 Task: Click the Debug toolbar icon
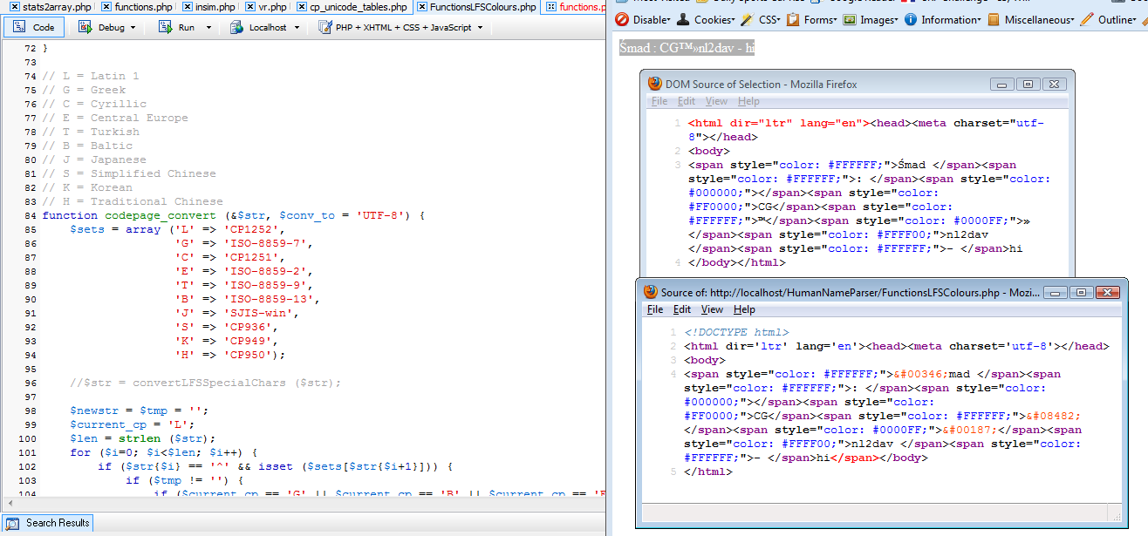point(85,27)
